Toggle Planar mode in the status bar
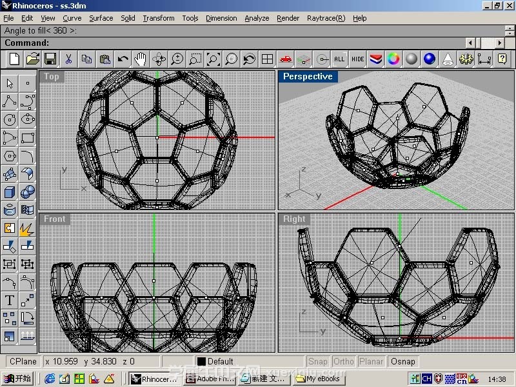This screenshot has height=387, width=516. click(371, 361)
